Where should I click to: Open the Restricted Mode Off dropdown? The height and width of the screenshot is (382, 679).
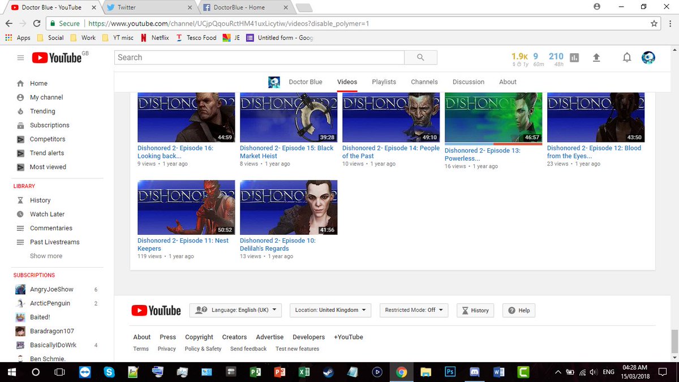pos(414,310)
